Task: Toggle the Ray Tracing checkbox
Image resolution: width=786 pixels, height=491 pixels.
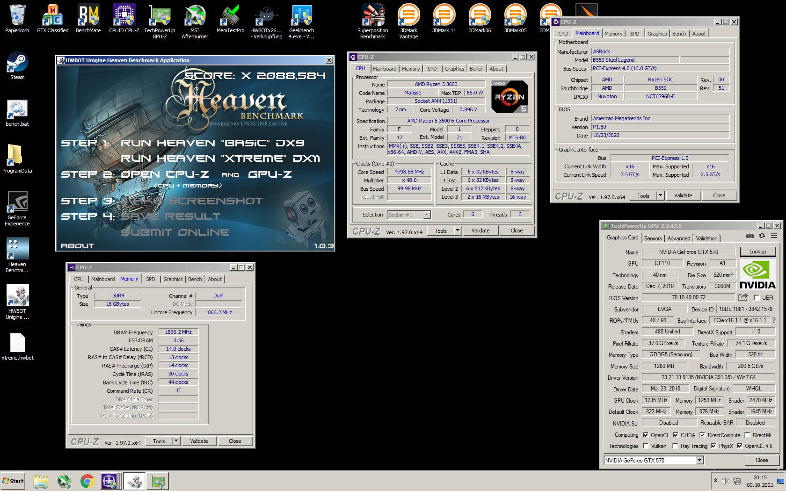Action: click(675, 446)
